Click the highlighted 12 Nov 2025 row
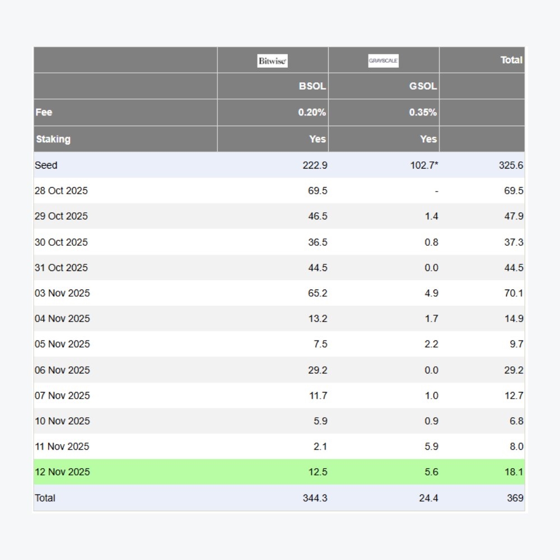Image resolution: width=560 pixels, height=560 pixels. coord(62,472)
